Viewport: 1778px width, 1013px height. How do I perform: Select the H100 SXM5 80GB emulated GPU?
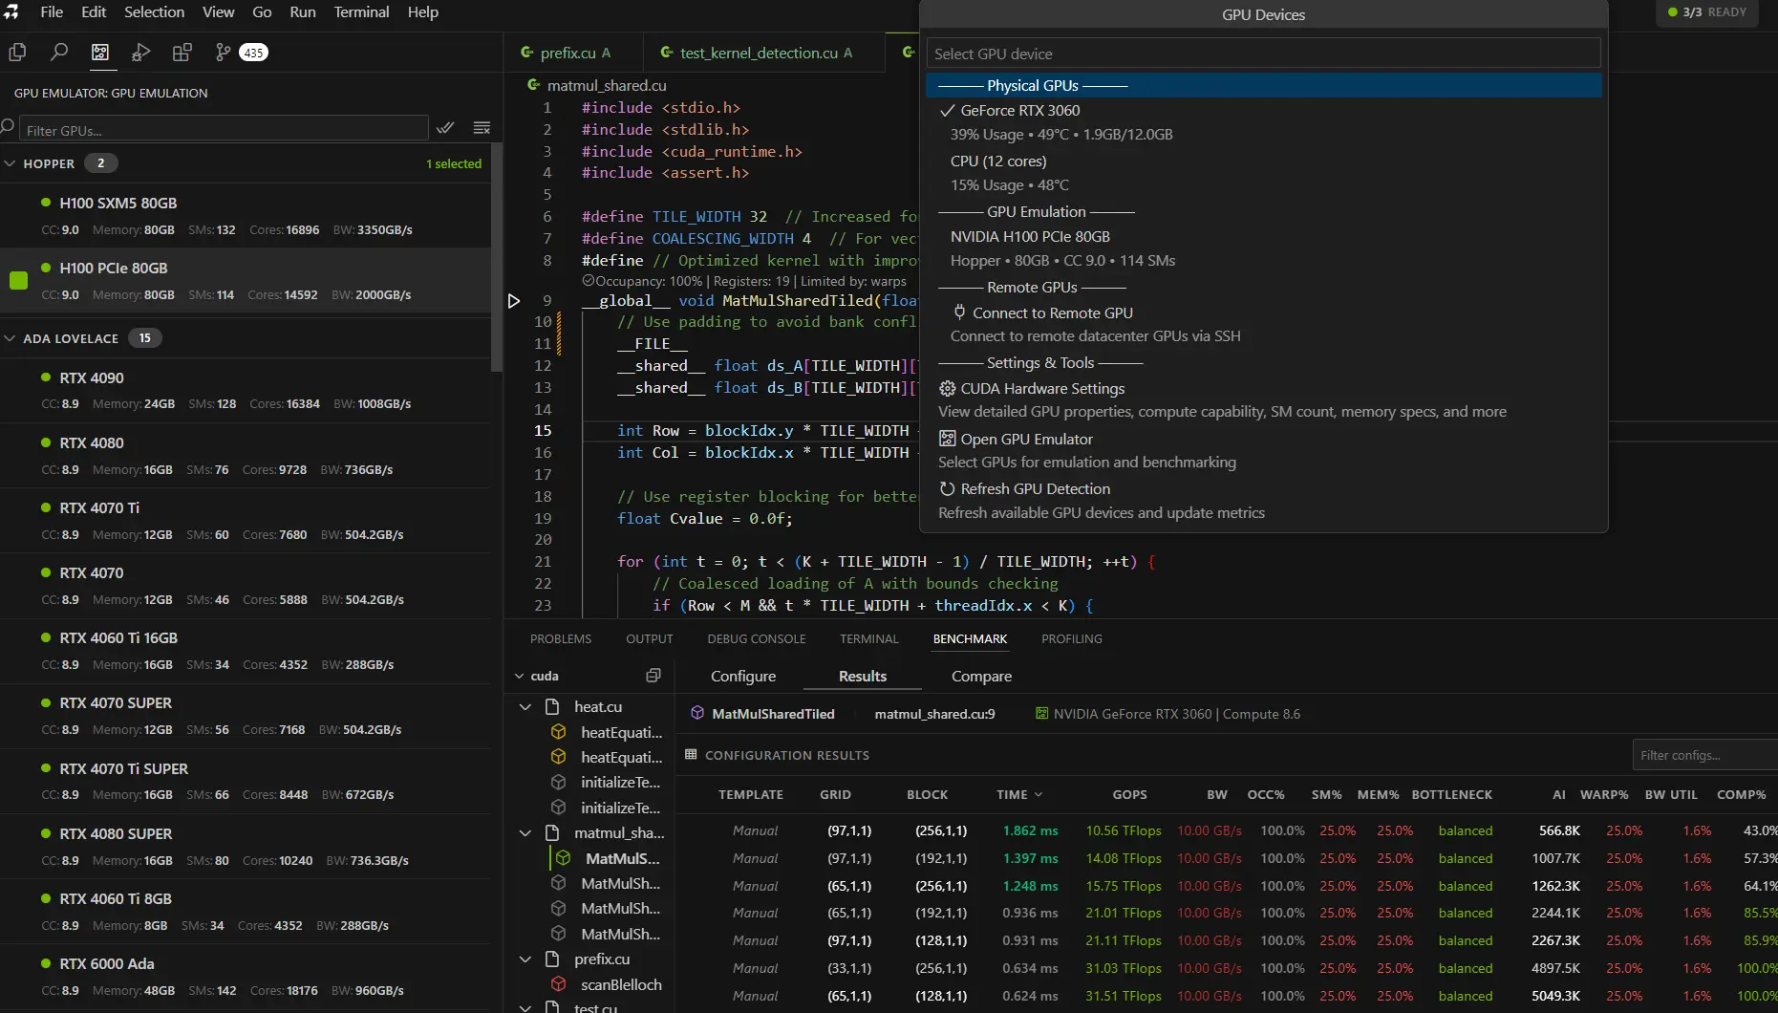point(118,204)
